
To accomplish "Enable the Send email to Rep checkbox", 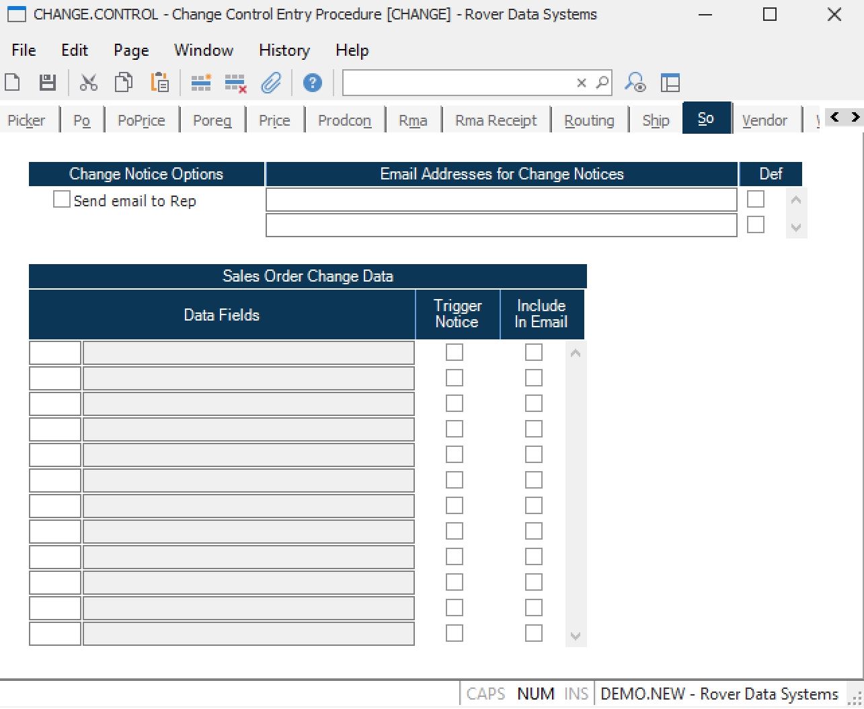I will click(x=62, y=200).
